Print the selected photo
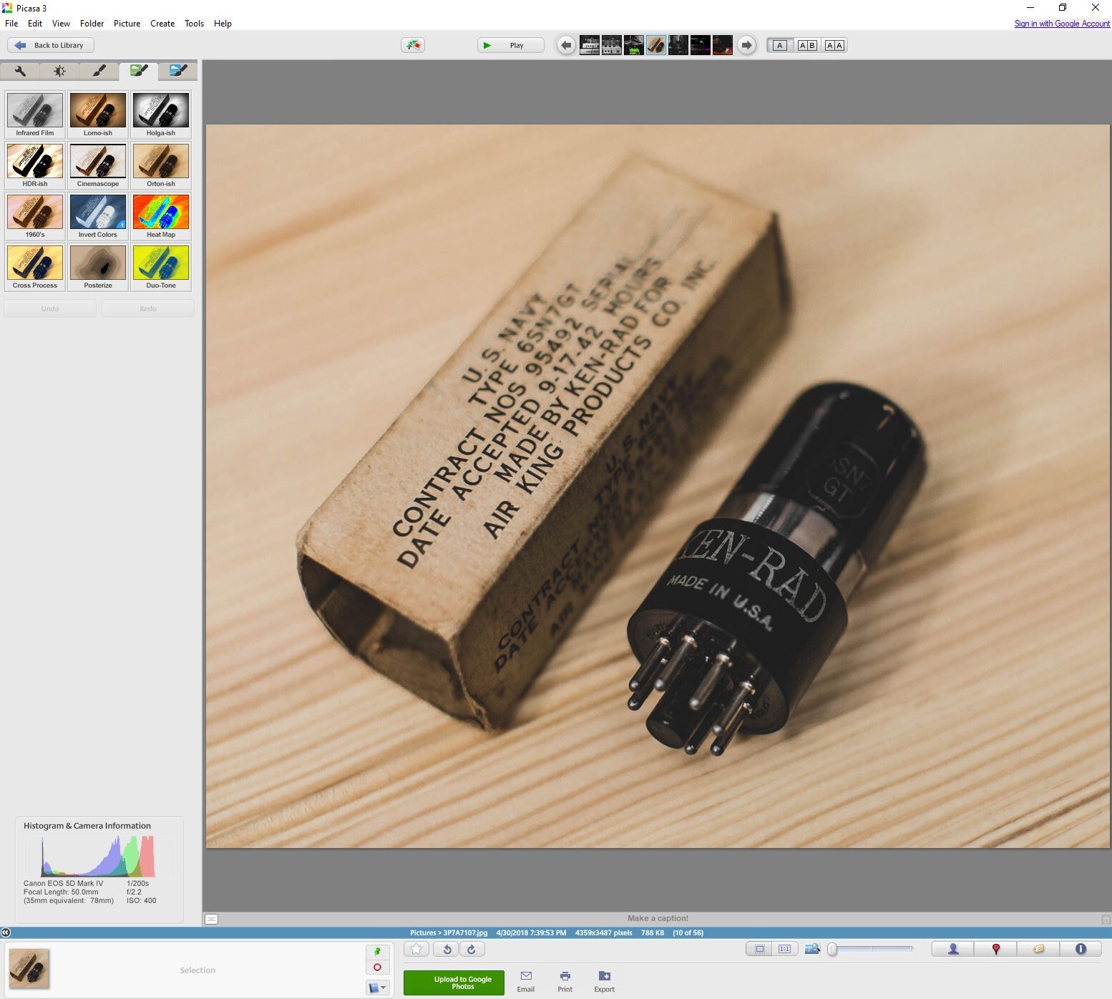 565,982
